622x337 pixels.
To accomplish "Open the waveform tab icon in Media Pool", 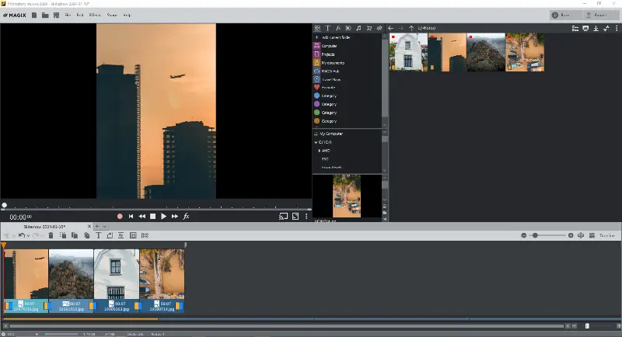I will pyautogui.click(x=379, y=28).
